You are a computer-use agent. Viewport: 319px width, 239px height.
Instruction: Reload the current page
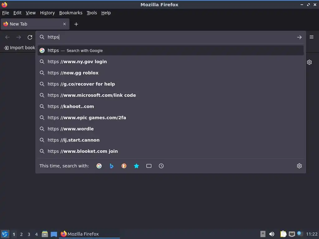click(x=30, y=37)
